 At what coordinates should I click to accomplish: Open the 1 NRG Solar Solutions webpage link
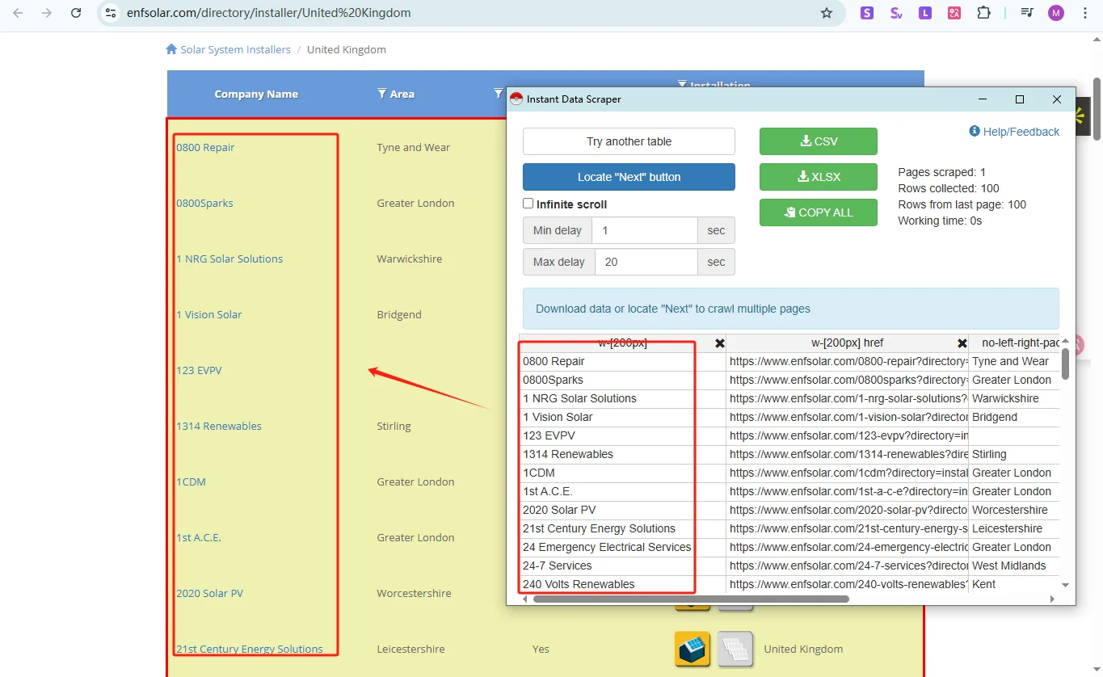point(229,259)
